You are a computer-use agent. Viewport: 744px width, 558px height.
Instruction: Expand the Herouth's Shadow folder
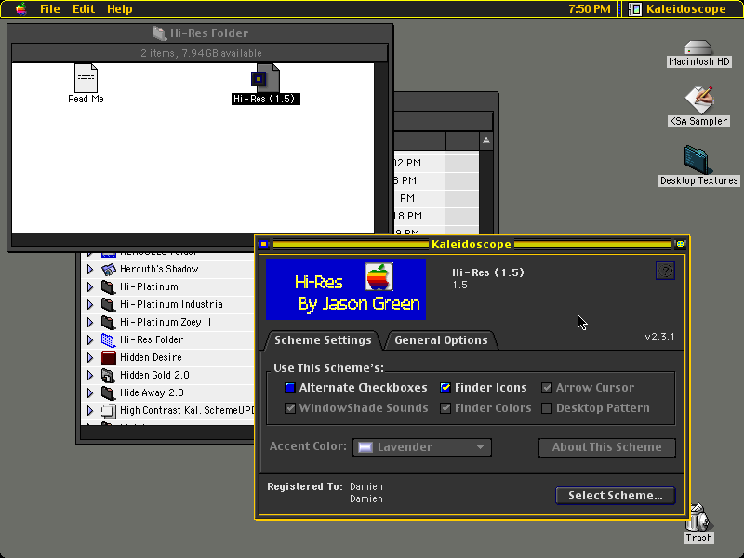(90, 270)
